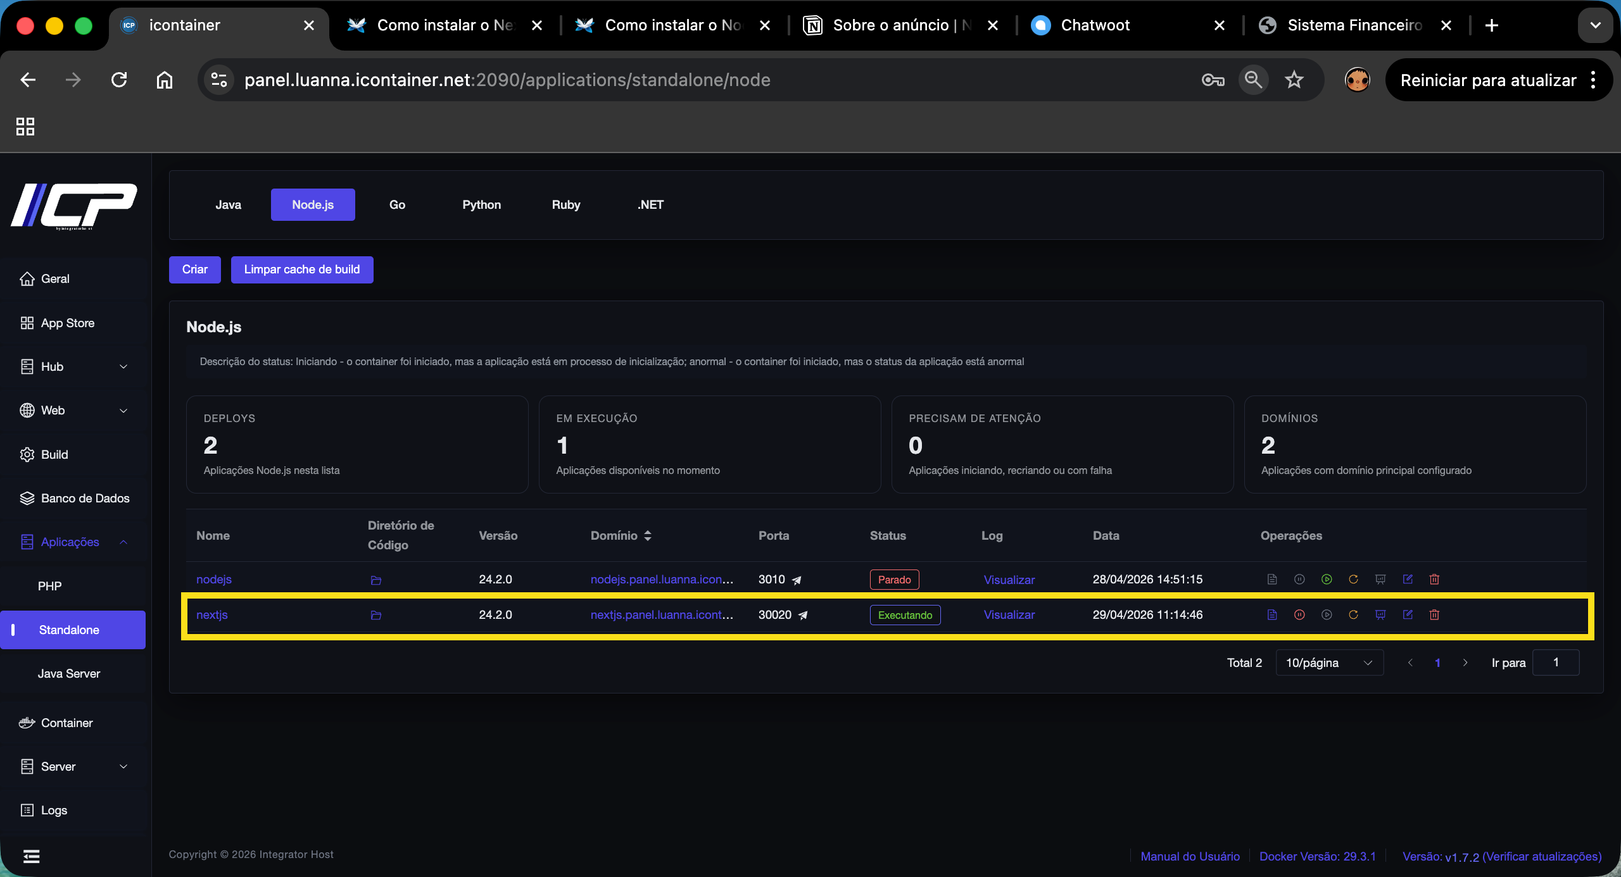
Task: Sort table by Domínio column
Action: pyautogui.click(x=621, y=535)
